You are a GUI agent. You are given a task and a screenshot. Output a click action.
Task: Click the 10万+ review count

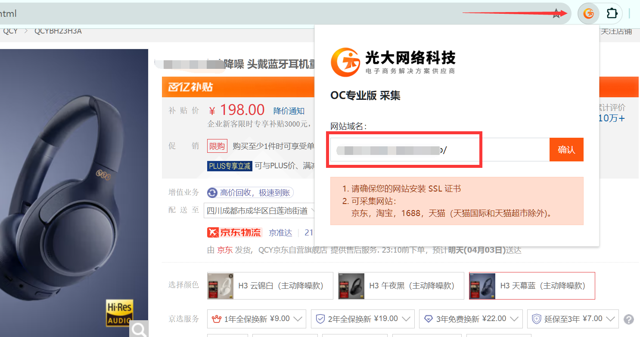pyautogui.click(x=612, y=118)
